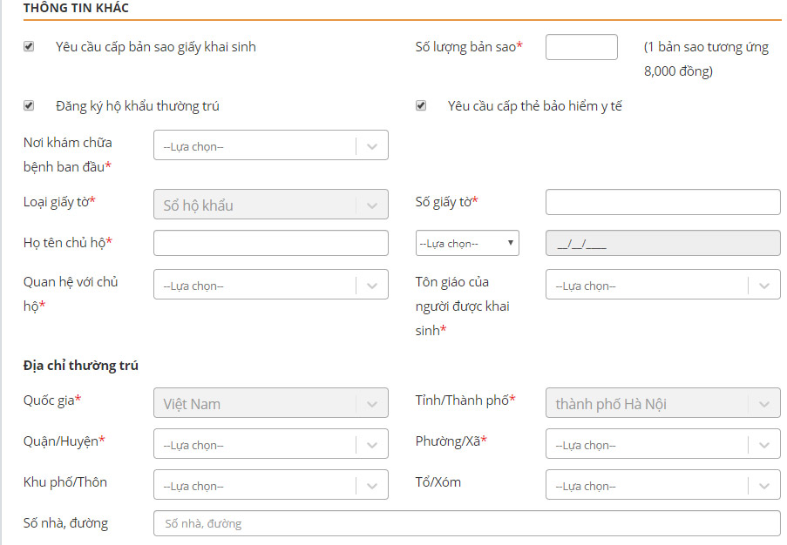Click the dropdown arrow beside "Việt Nam"
This screenshot has width=787, height=545.
[x=375, y=402]
